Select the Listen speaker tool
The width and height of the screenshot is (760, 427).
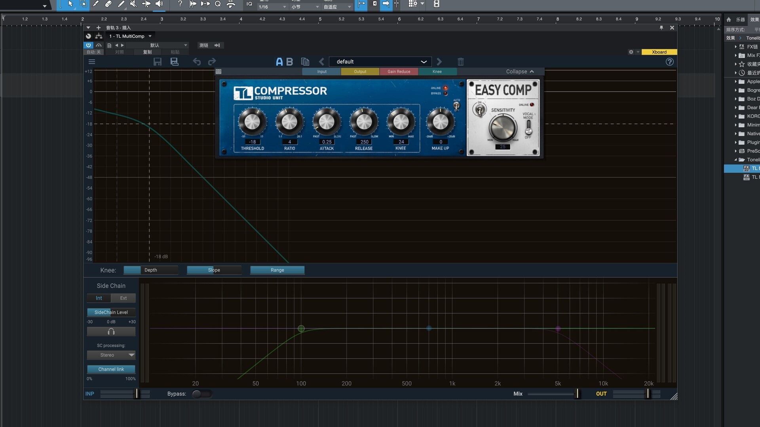(159, 4)
